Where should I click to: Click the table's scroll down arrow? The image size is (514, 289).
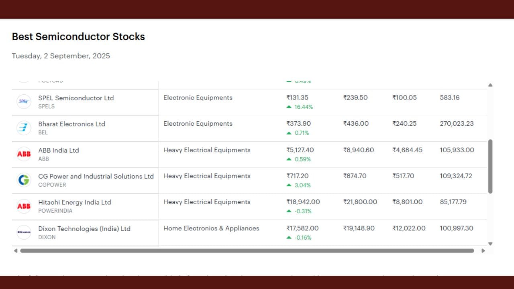tap(490, 244)
